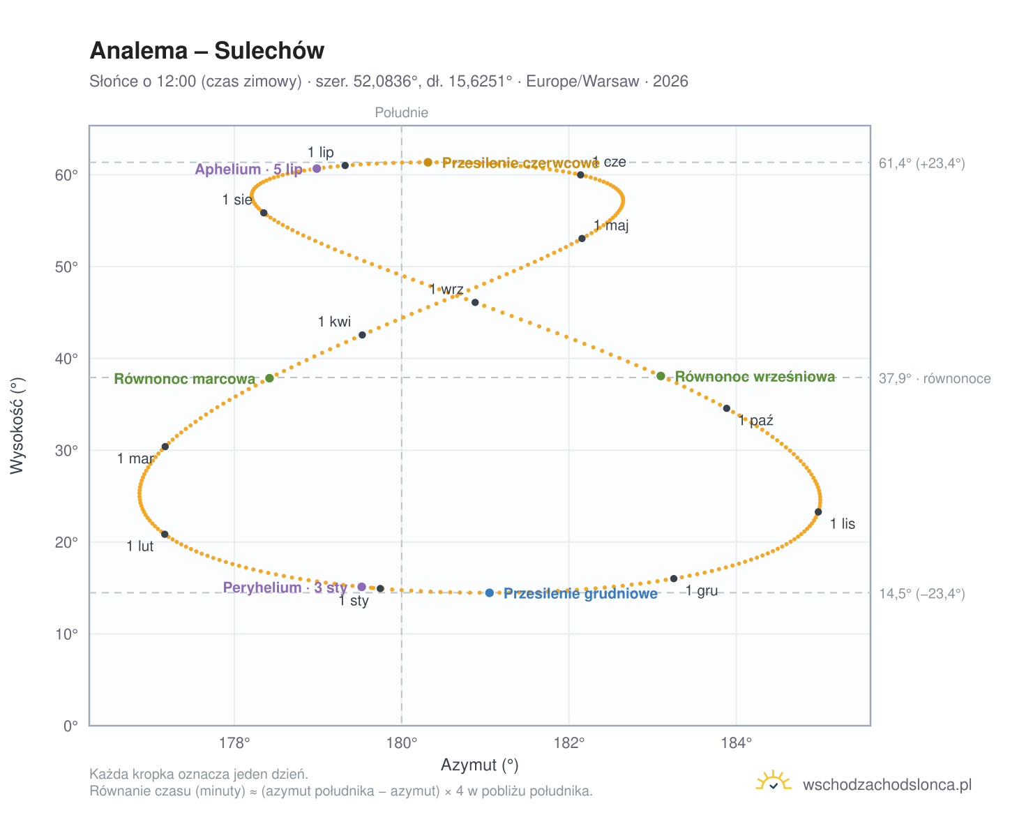
Task: Click the 1 gru date dot
Action: [x=674, y=578]
